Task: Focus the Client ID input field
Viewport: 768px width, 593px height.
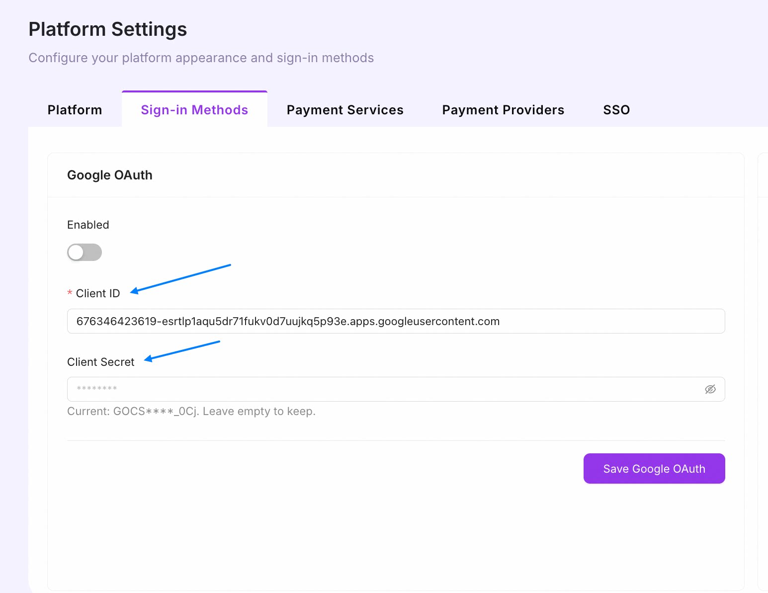Action: (x=396, y=321)
